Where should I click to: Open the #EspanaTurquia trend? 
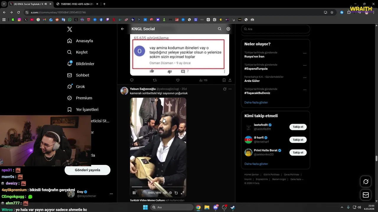pyautogui.click(x=256, y=69)
